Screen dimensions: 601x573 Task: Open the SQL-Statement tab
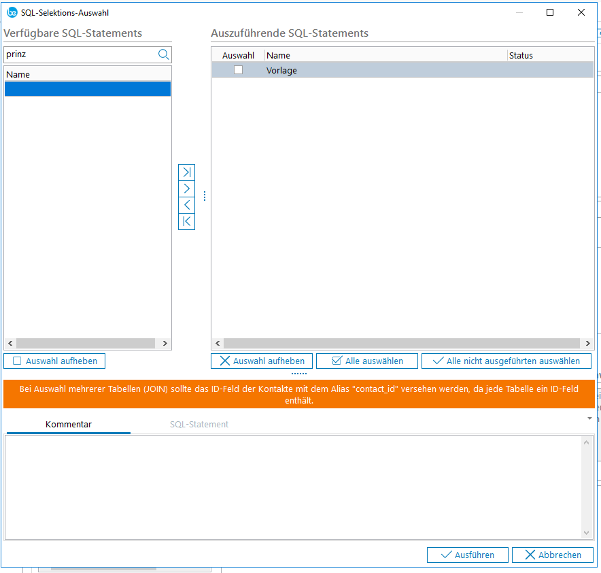pyautogui.click(x=199, y=424)
